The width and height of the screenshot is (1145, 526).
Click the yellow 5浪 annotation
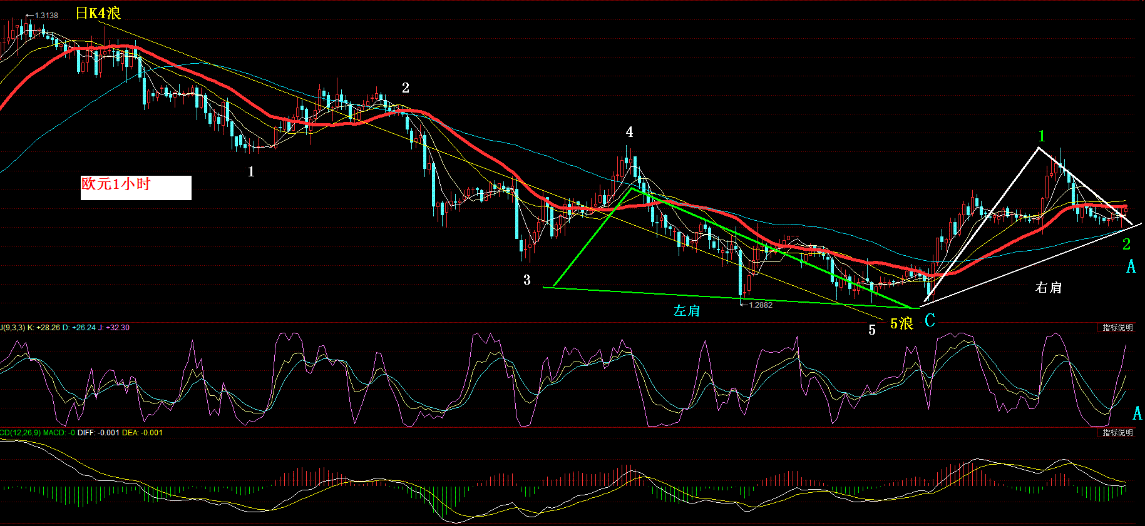(901, 323)
